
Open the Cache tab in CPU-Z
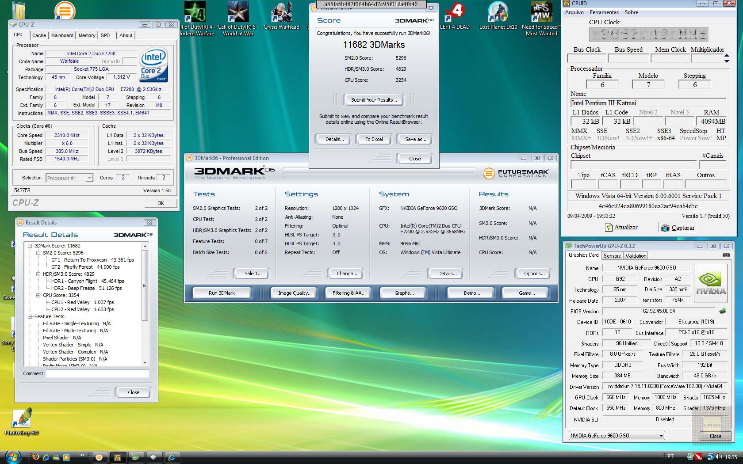click(x=39, y=35)
